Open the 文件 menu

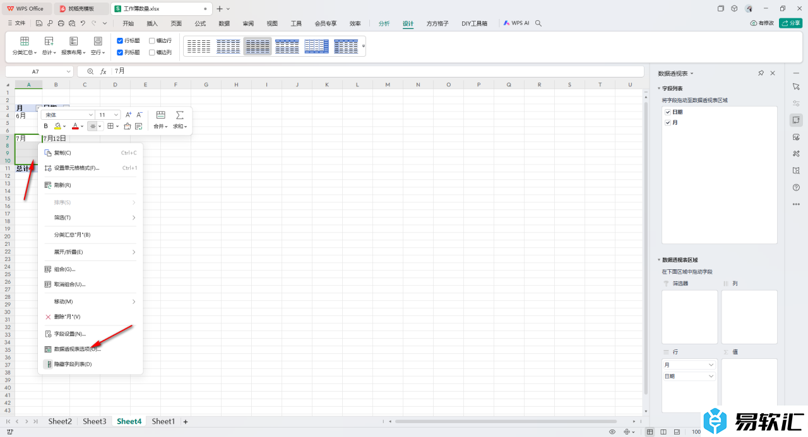(x=17, y=23)
